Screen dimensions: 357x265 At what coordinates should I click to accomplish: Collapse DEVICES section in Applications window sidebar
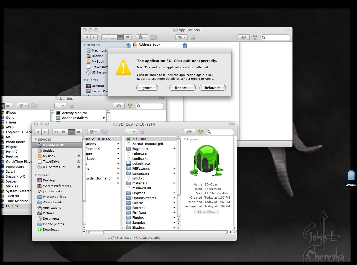tap(84, 45)
